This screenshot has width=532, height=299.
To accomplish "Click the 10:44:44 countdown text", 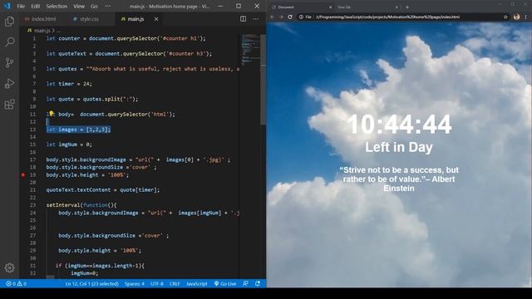I will (399, 125).
